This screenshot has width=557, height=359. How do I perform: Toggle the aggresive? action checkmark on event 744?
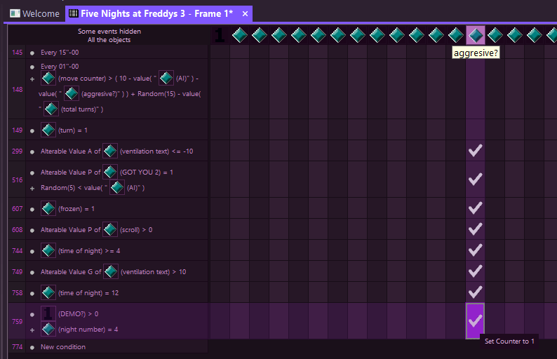[476, 250]
